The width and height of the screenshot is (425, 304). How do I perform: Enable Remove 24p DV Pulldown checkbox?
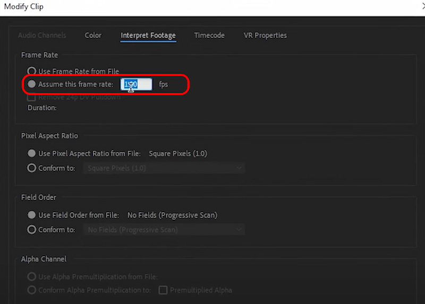[31, 97]
